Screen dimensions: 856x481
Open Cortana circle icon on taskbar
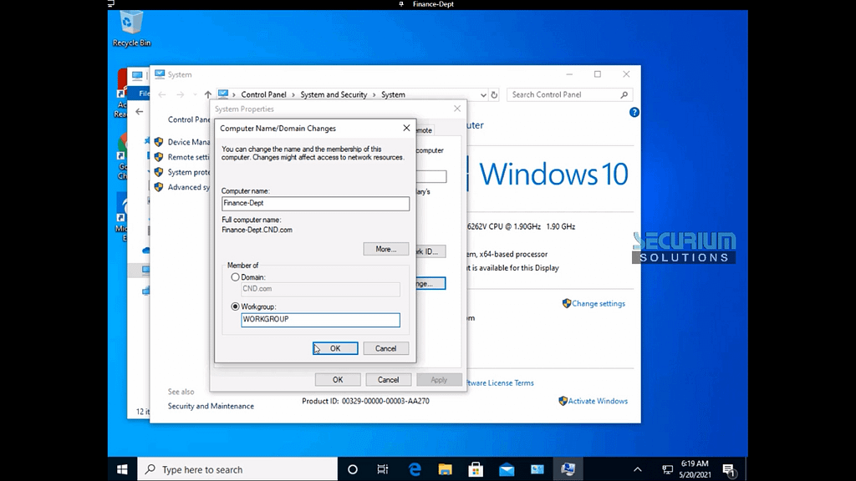point(353,469)
